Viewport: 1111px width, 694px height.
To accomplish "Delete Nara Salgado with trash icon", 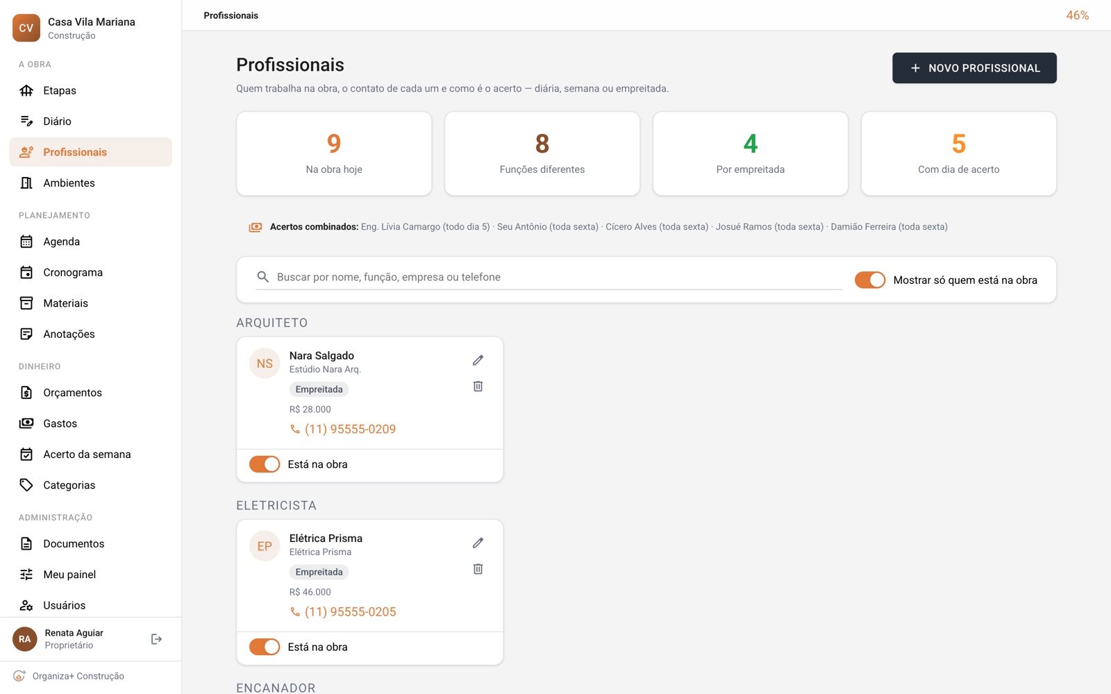I will [478, 387].
